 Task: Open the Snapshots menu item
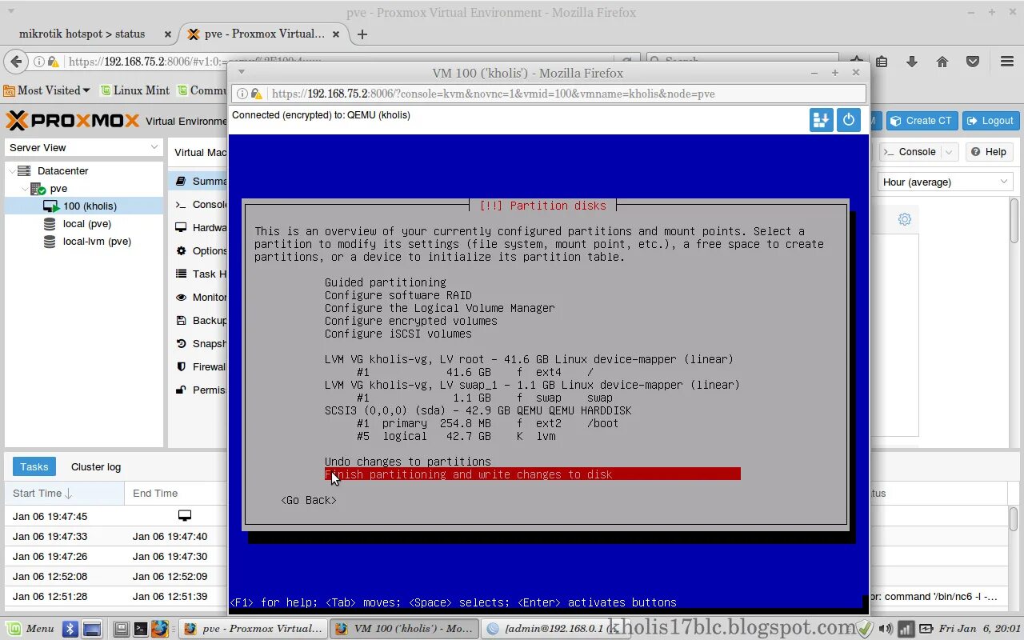click(x=199, y=344)
